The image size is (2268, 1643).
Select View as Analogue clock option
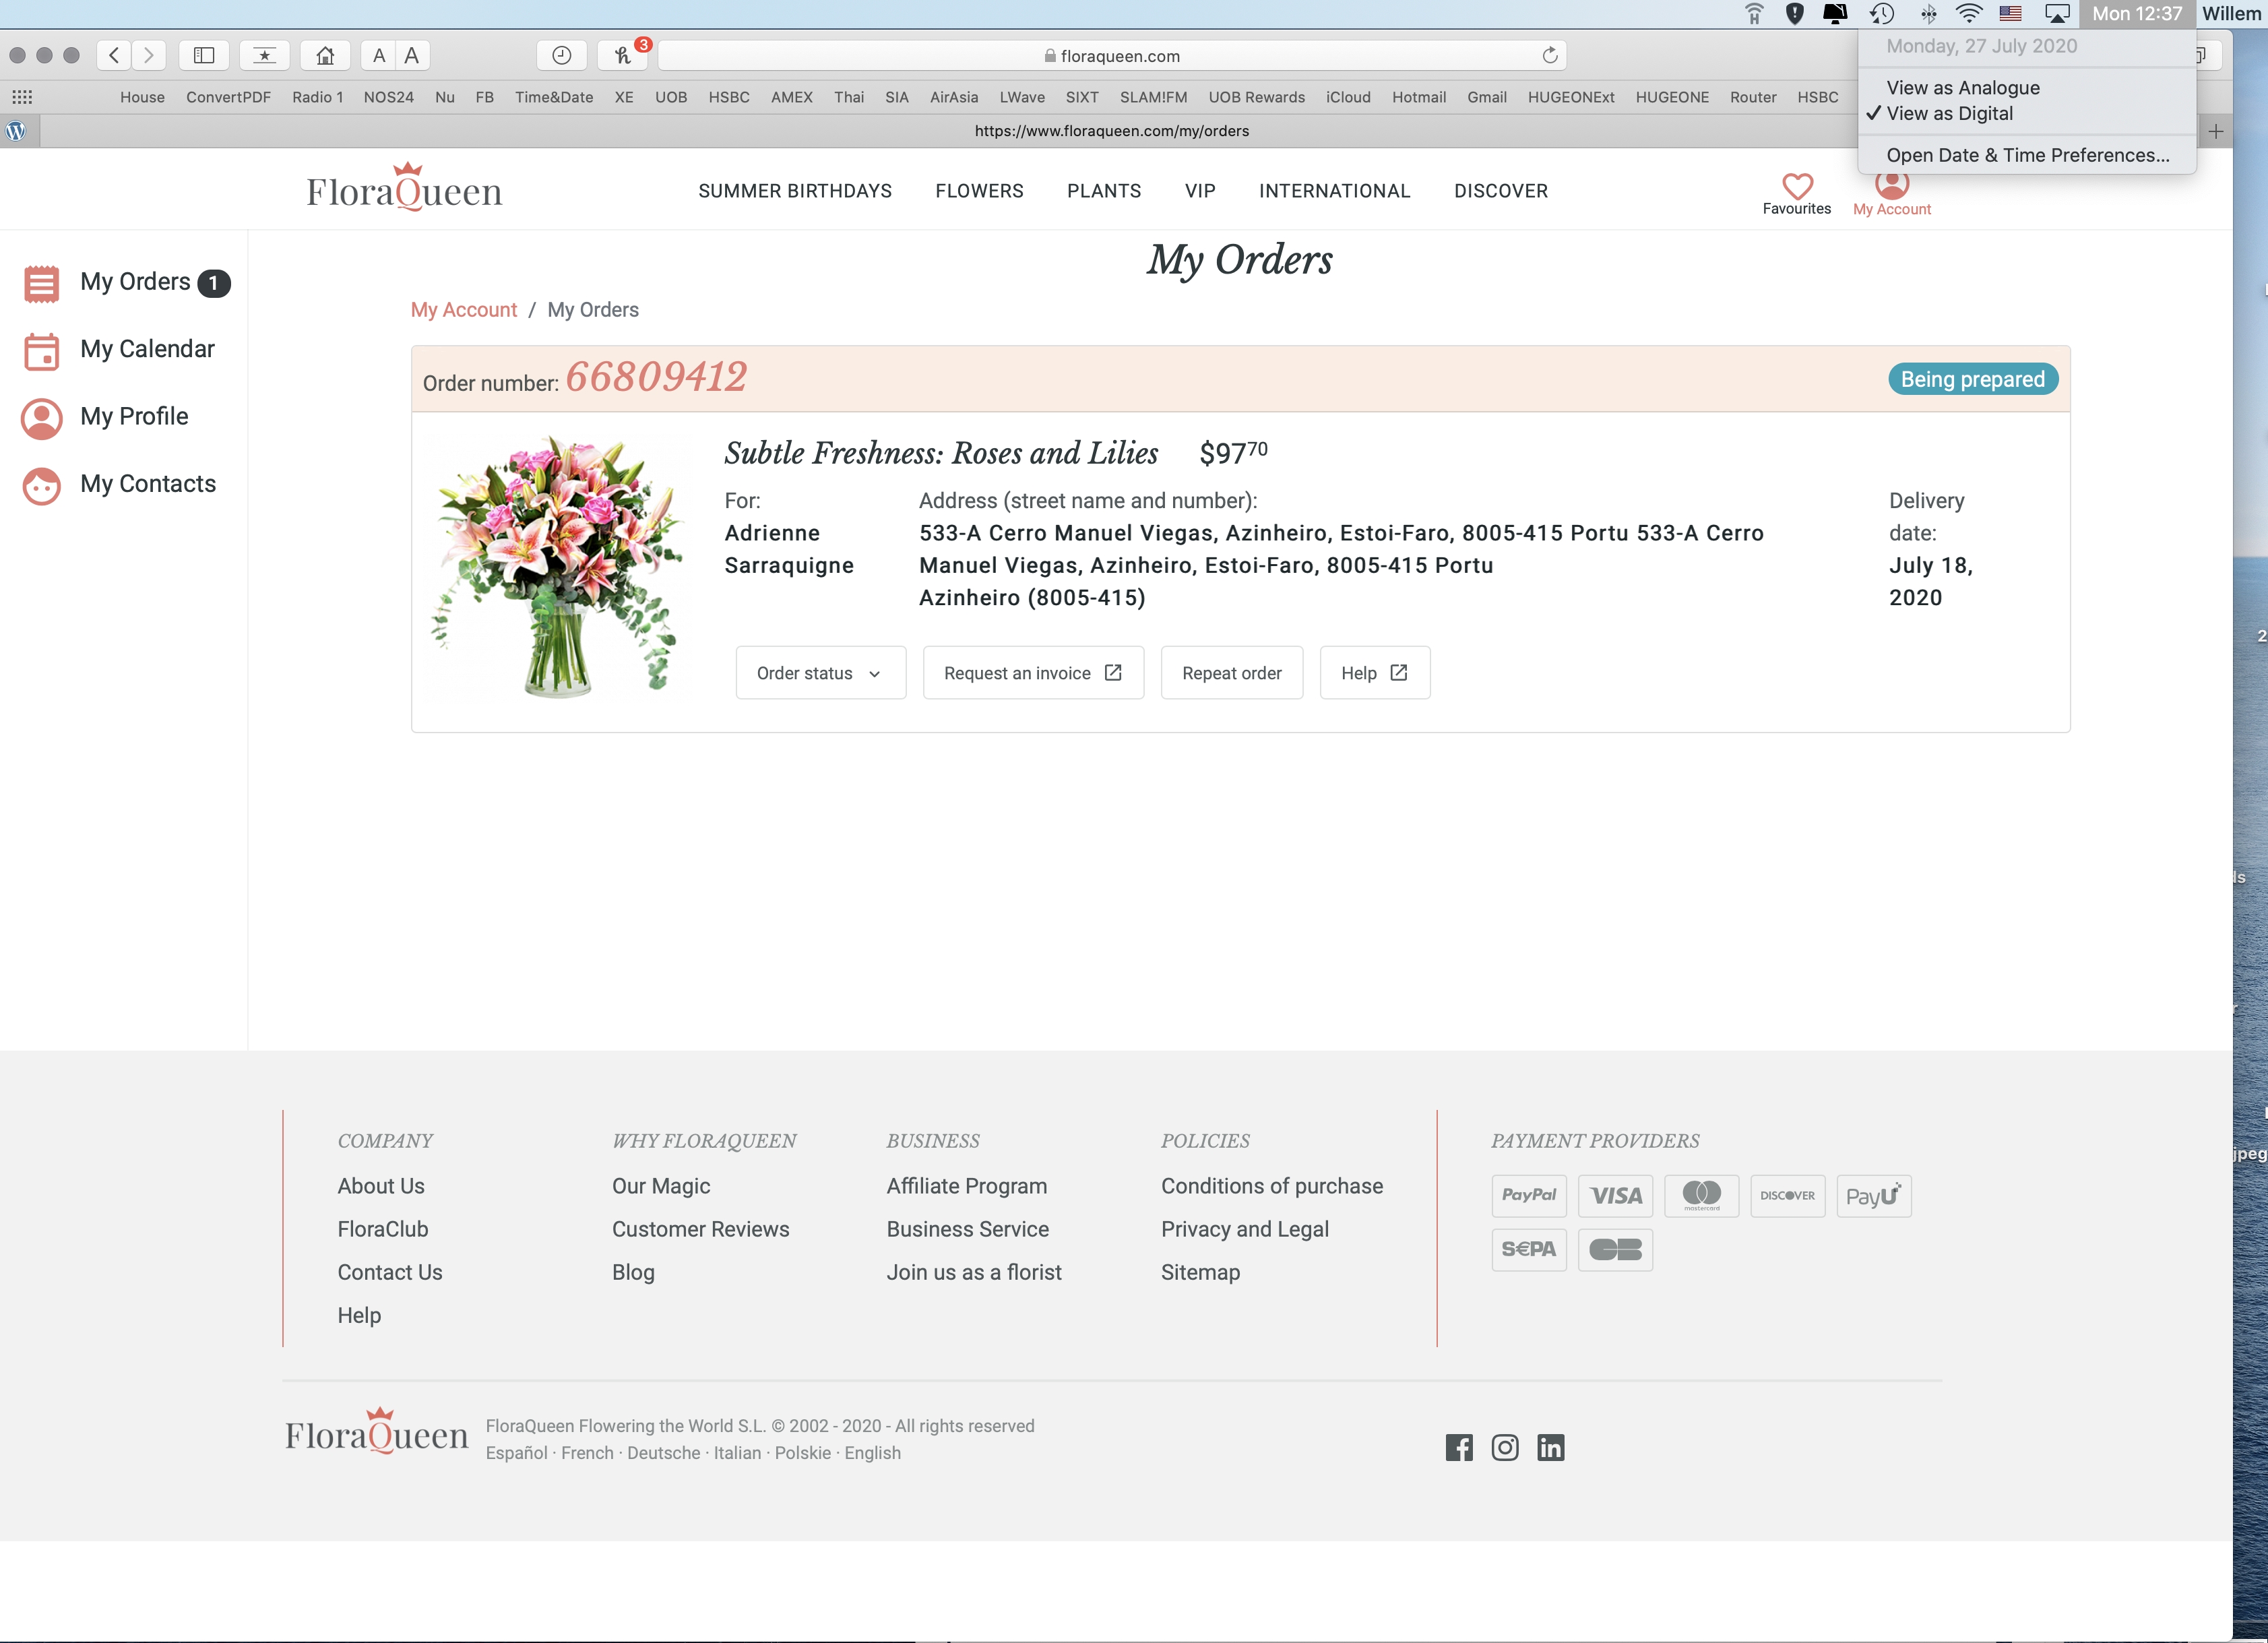click(1962, 88)
